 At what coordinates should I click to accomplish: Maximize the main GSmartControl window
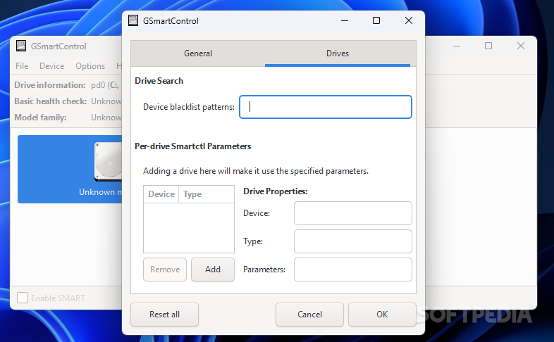488,46
